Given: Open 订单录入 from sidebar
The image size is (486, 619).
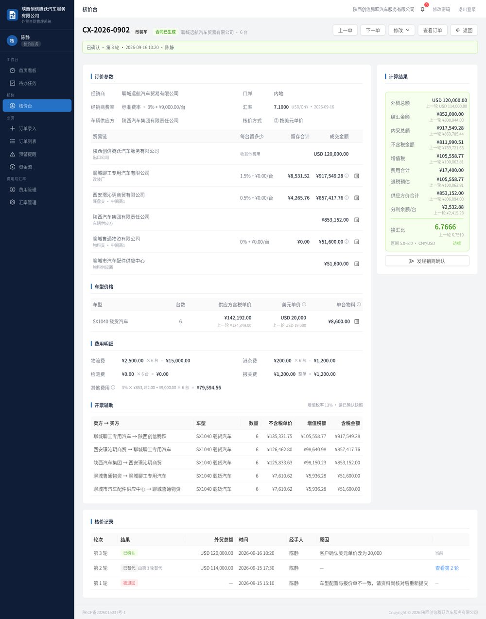Looking at the screenshot, I should pos(37,128).
